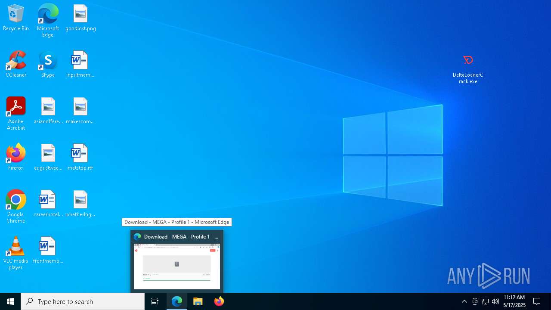
Task: Launch Google Chrome desktop shortcut
Action: [x=16, y=207]
